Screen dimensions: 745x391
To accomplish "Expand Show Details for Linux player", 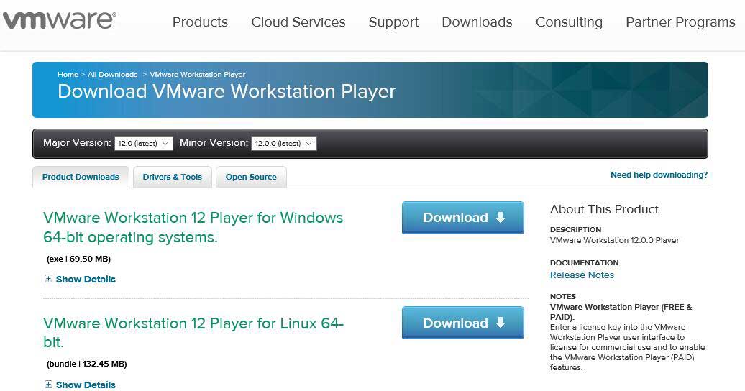I will tap(86, 385).
